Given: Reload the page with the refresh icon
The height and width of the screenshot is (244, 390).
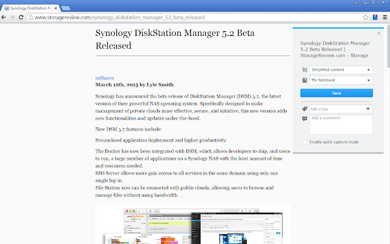Looking at the screenshot, I should (x=21, y=17).
